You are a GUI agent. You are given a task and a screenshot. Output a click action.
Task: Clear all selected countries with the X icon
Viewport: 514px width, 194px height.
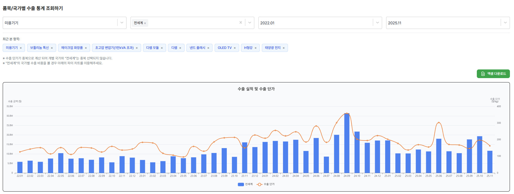(x=240, y=23)
